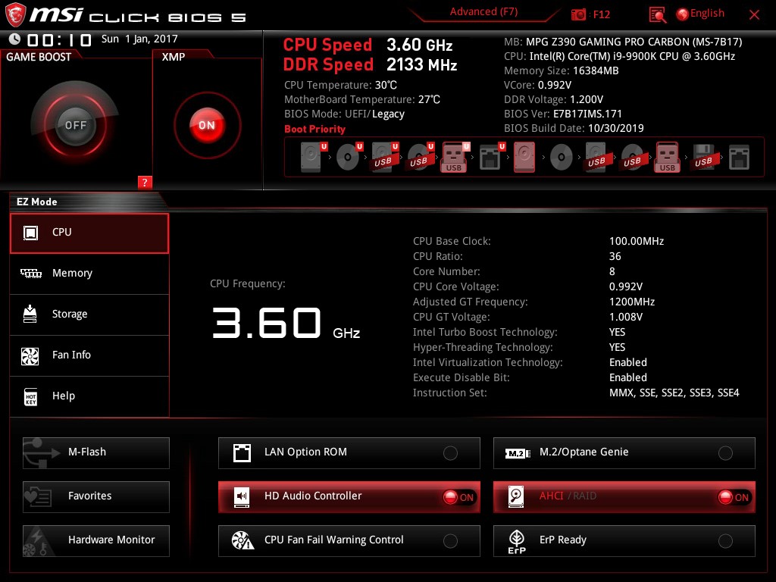Click the CPU Fan Fail Warning icon

242,540
